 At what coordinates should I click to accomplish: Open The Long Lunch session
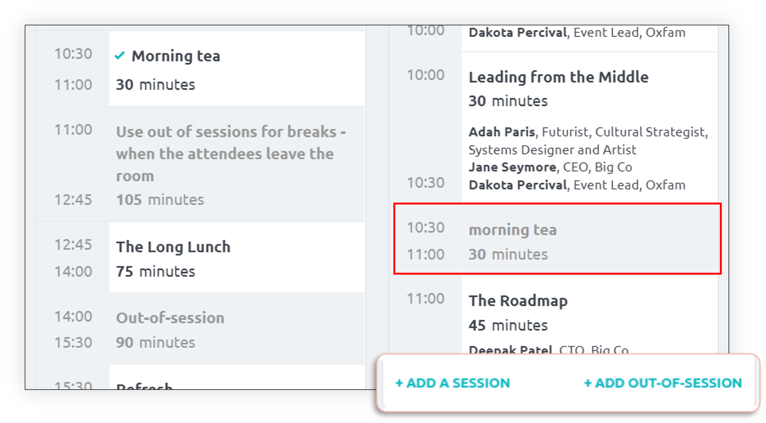click(x=173, y=247)
